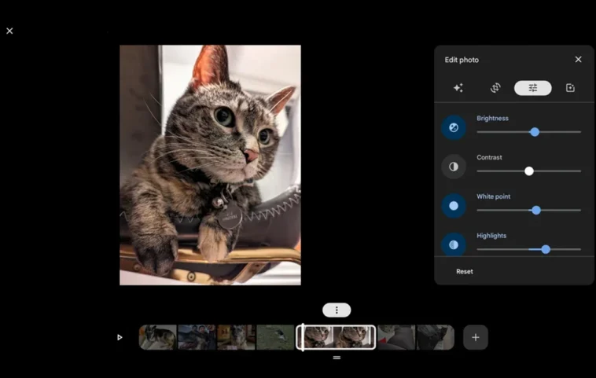This screenshot has width=596, height=378.
Task: Click the cat photo preview
Action: [210, 165]
